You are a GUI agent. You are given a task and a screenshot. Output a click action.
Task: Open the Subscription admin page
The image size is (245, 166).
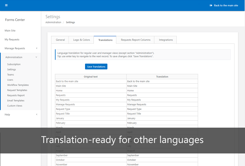click(x=14, y=64)
